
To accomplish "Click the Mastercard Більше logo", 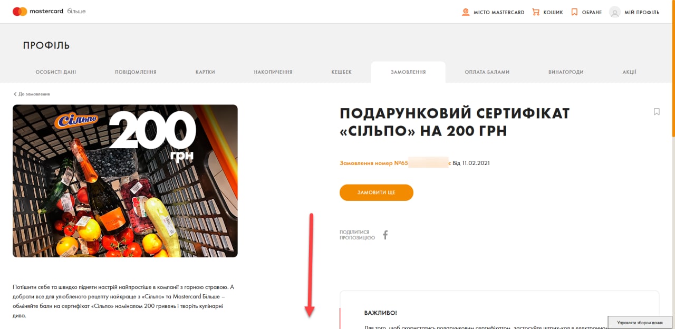I will 49,12.
